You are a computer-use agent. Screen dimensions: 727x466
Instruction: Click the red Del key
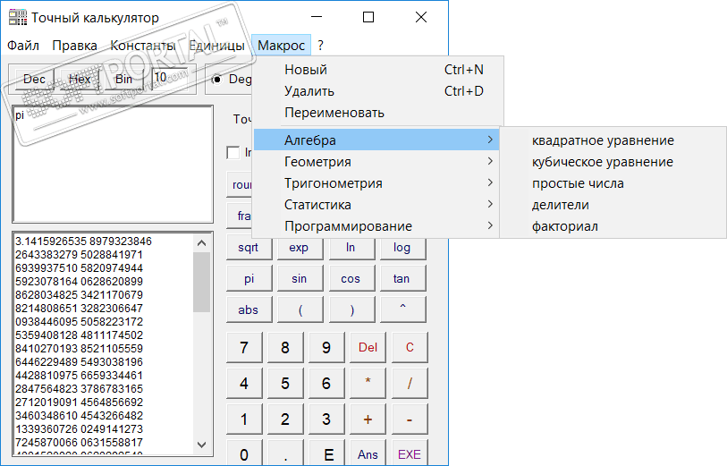(x=368, y=347)
